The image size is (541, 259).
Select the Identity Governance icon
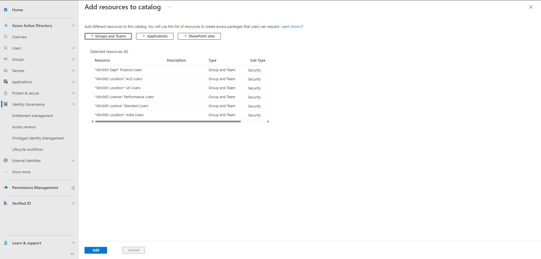[x=5, y=104]
